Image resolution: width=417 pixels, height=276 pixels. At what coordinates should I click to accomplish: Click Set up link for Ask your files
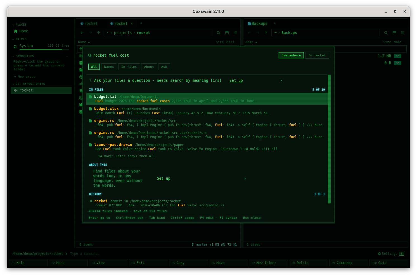[x=236, y=81]
